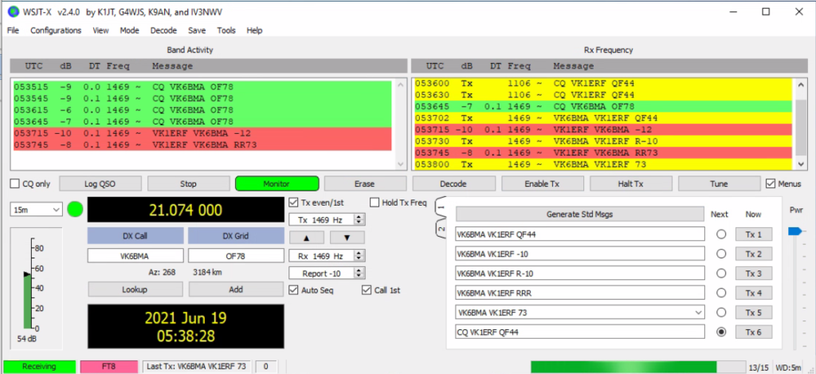Click the Generate Std Msgs button
The image size is (816, 374).
tap(580, 215)
